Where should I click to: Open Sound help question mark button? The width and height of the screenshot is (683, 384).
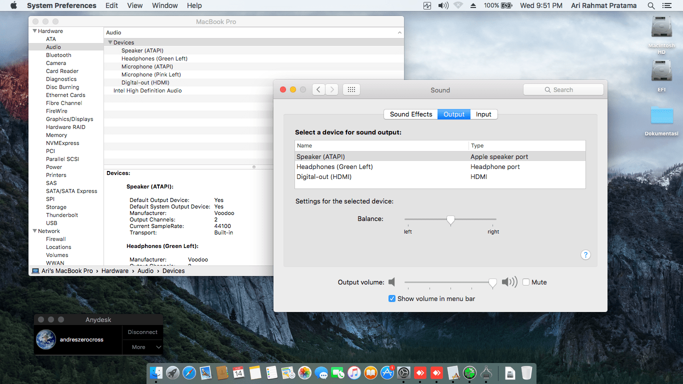[585, 255]
